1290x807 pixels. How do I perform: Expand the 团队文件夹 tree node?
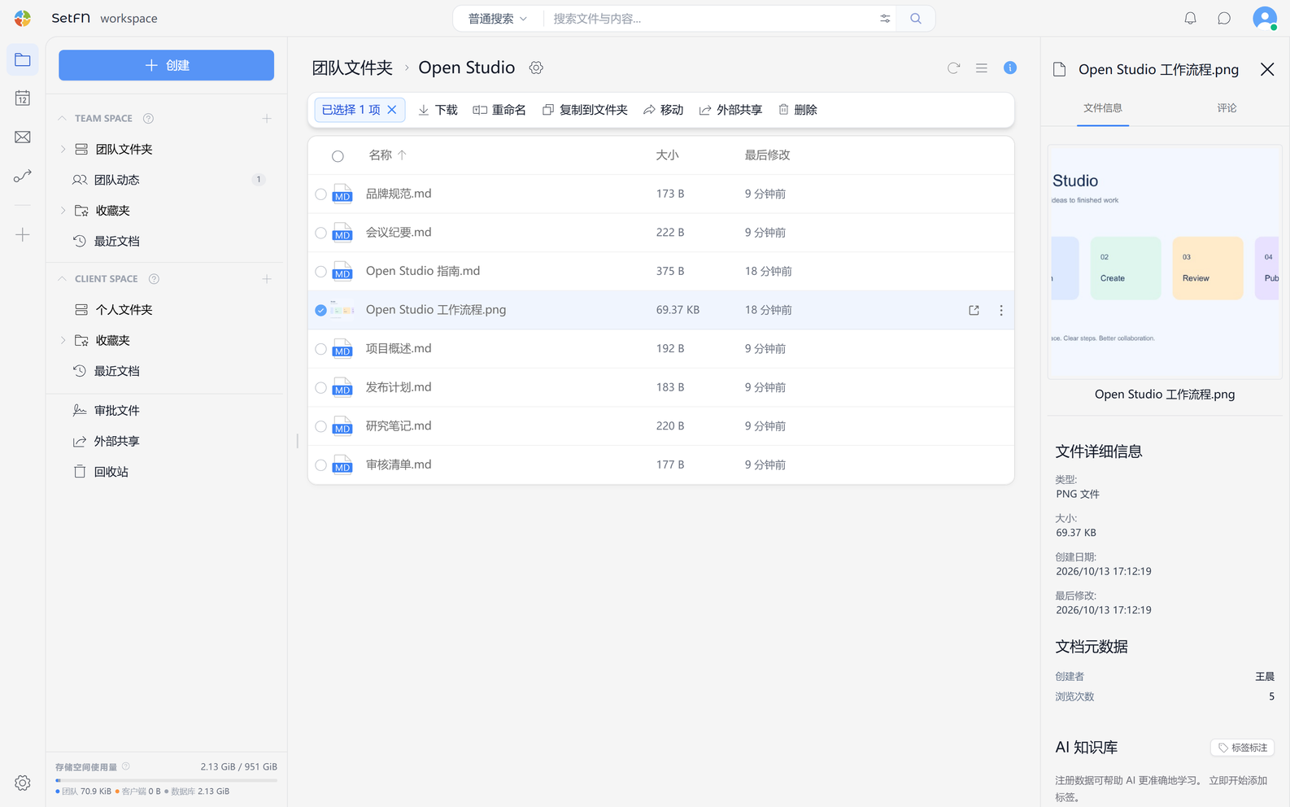63,150
